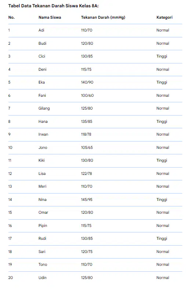Select the name Adi in row 1
186x290 pixels.
point(41,30)
